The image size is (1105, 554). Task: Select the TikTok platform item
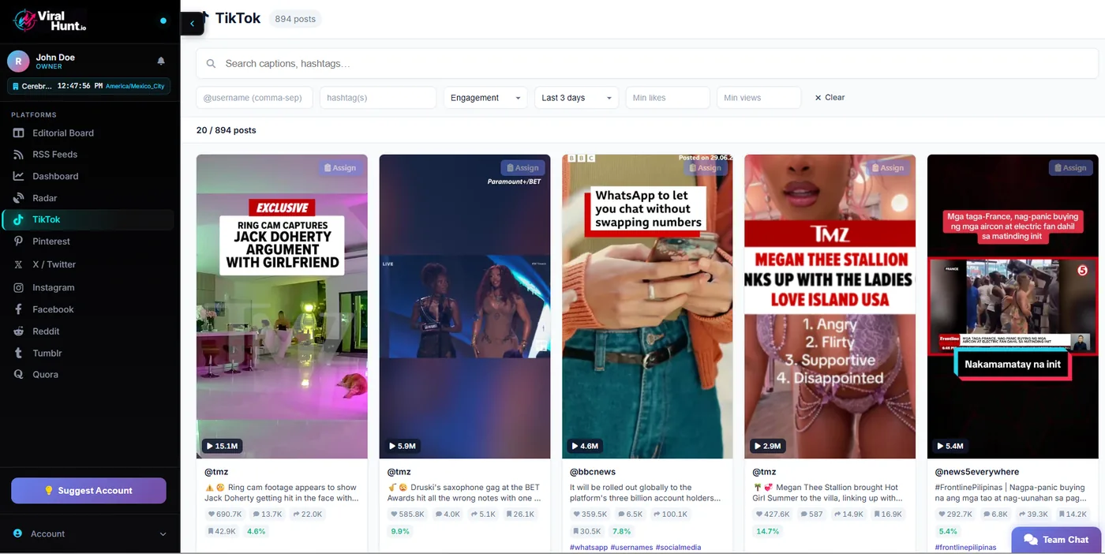88,219
